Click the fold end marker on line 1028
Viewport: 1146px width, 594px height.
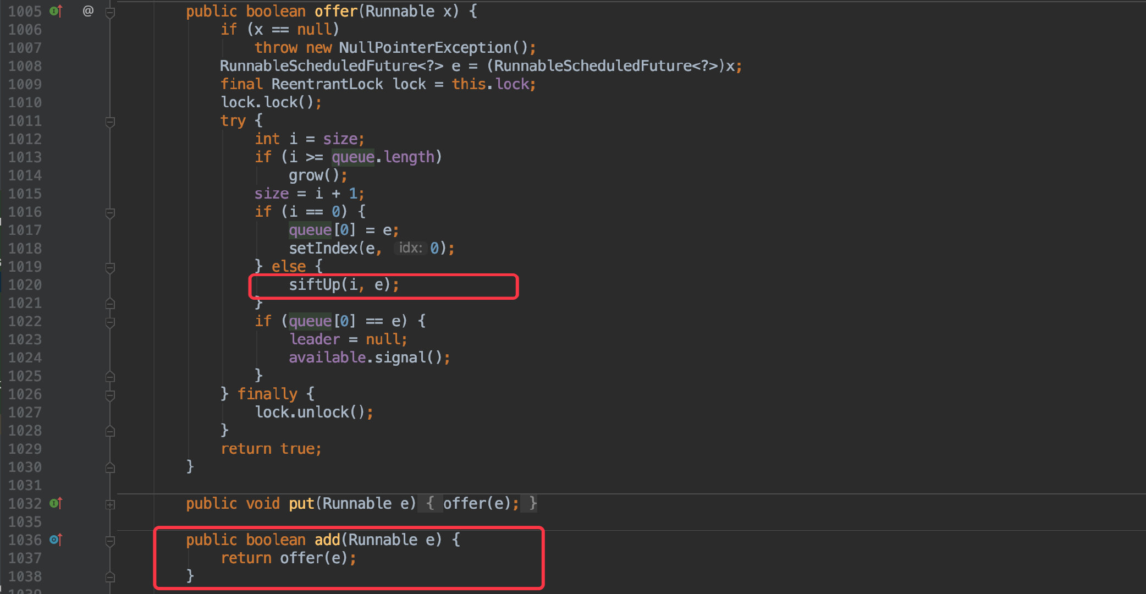coord(110,431)
